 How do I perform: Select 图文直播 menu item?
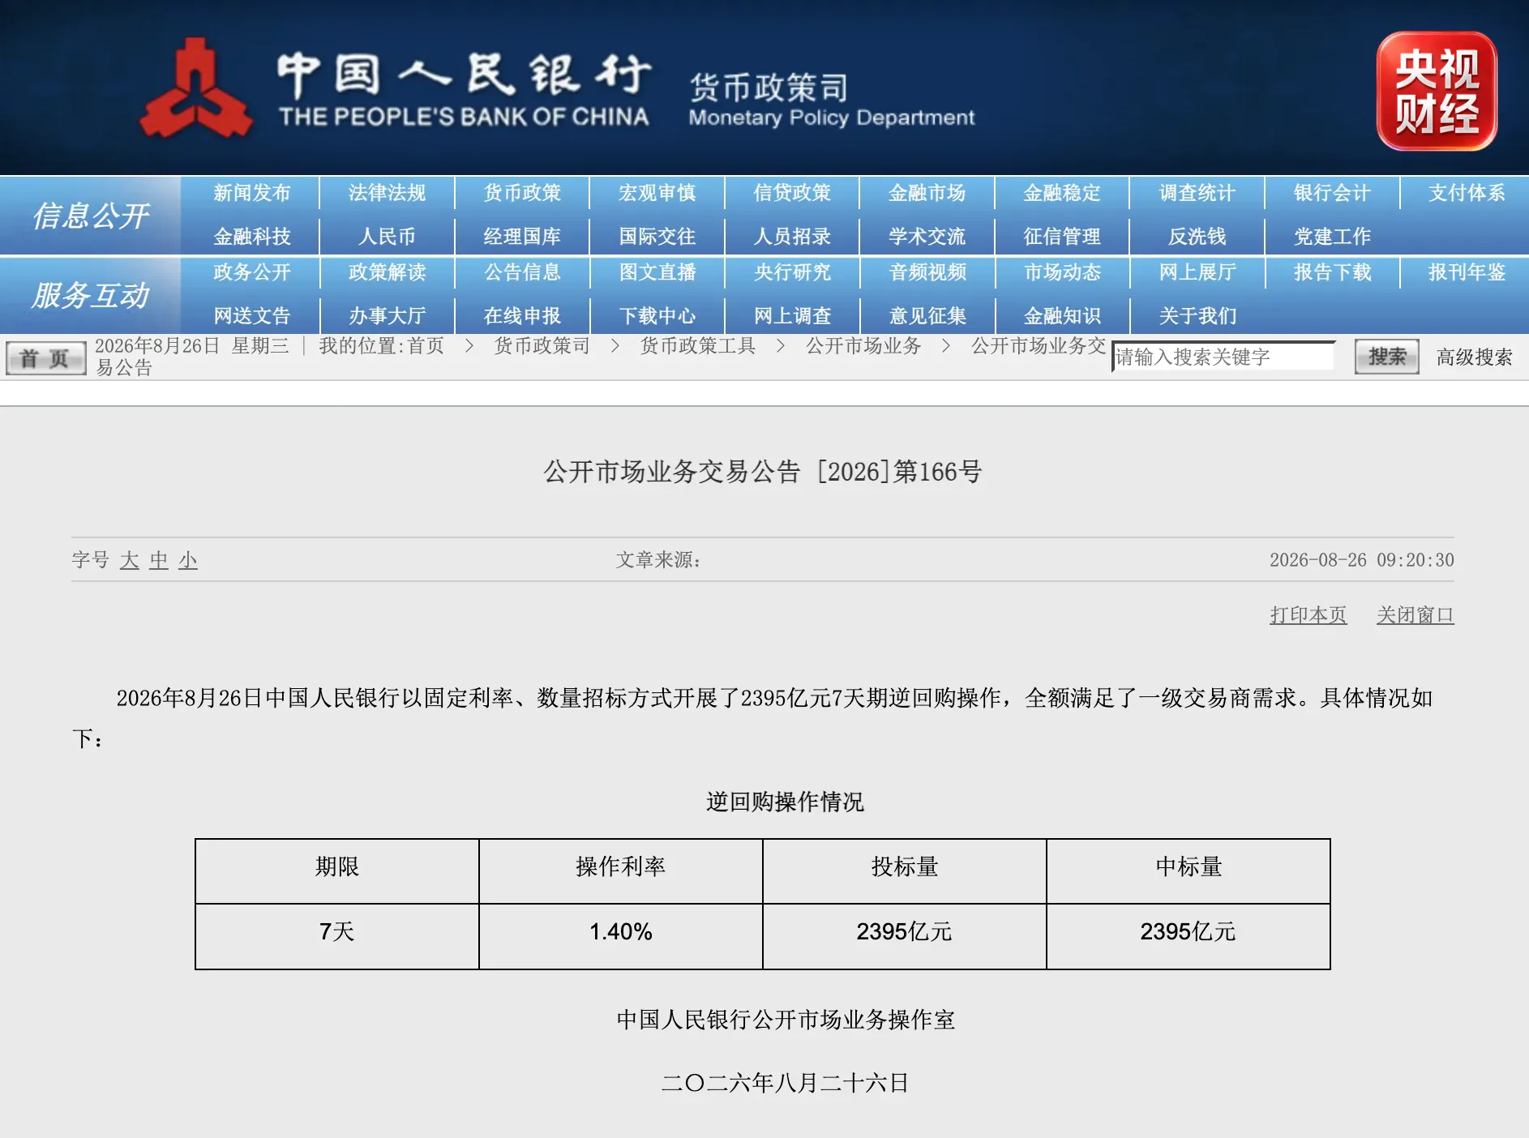click(657, 272)
